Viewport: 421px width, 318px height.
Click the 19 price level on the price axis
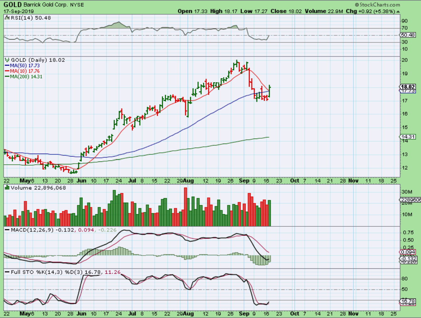(405, 74)
